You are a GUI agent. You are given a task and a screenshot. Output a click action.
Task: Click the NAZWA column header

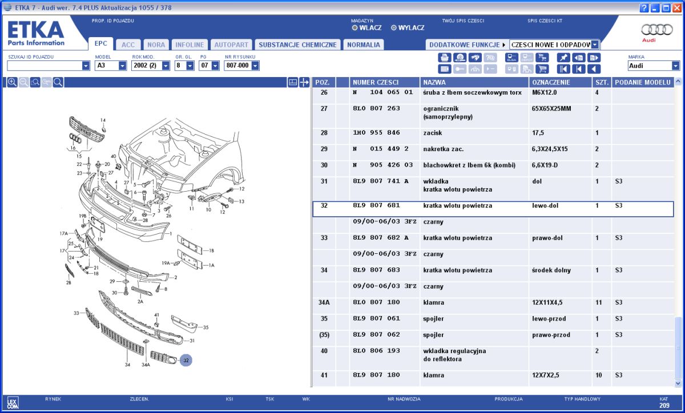pos(474,82)
